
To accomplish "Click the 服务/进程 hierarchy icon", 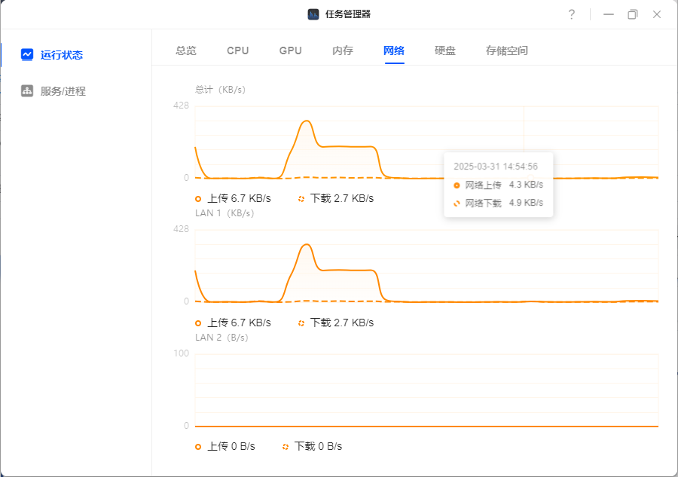I will tap(27, 91).
